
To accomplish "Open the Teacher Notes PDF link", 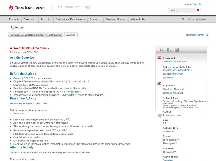I will 173,74.
